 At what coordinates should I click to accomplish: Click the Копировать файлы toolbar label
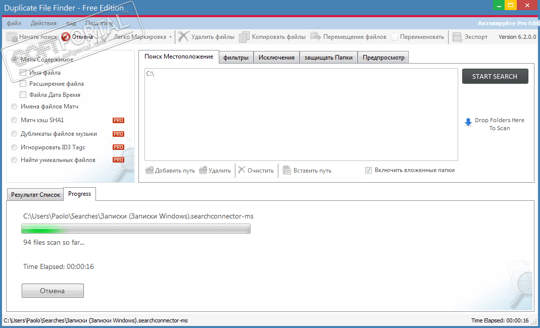pyautogui.click(x=279, y=37)
